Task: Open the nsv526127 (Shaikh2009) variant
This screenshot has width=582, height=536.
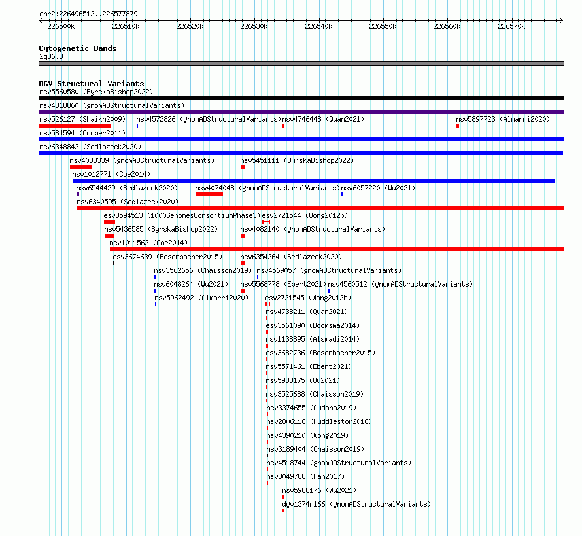Action: click(x=82, y=119)
